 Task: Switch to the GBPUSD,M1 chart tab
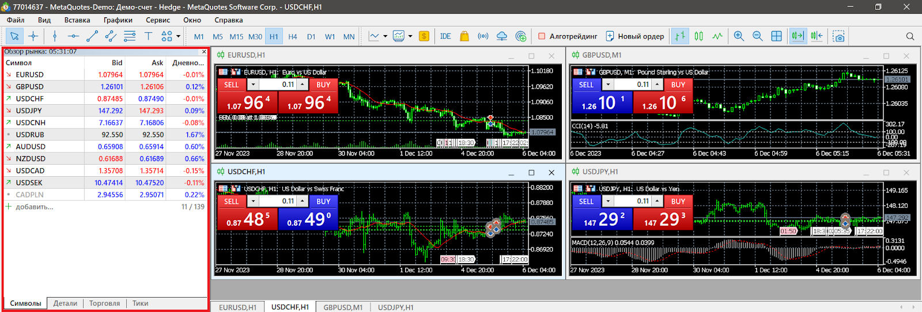point(343,307)
